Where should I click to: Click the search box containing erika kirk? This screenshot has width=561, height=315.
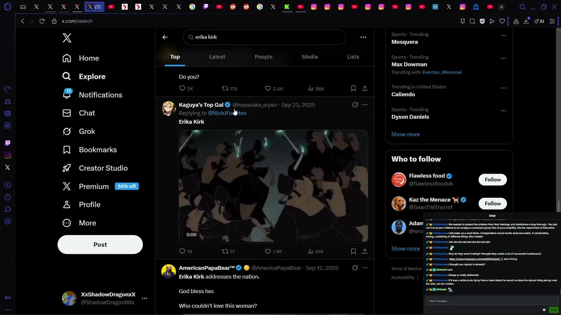coord(265,37)
